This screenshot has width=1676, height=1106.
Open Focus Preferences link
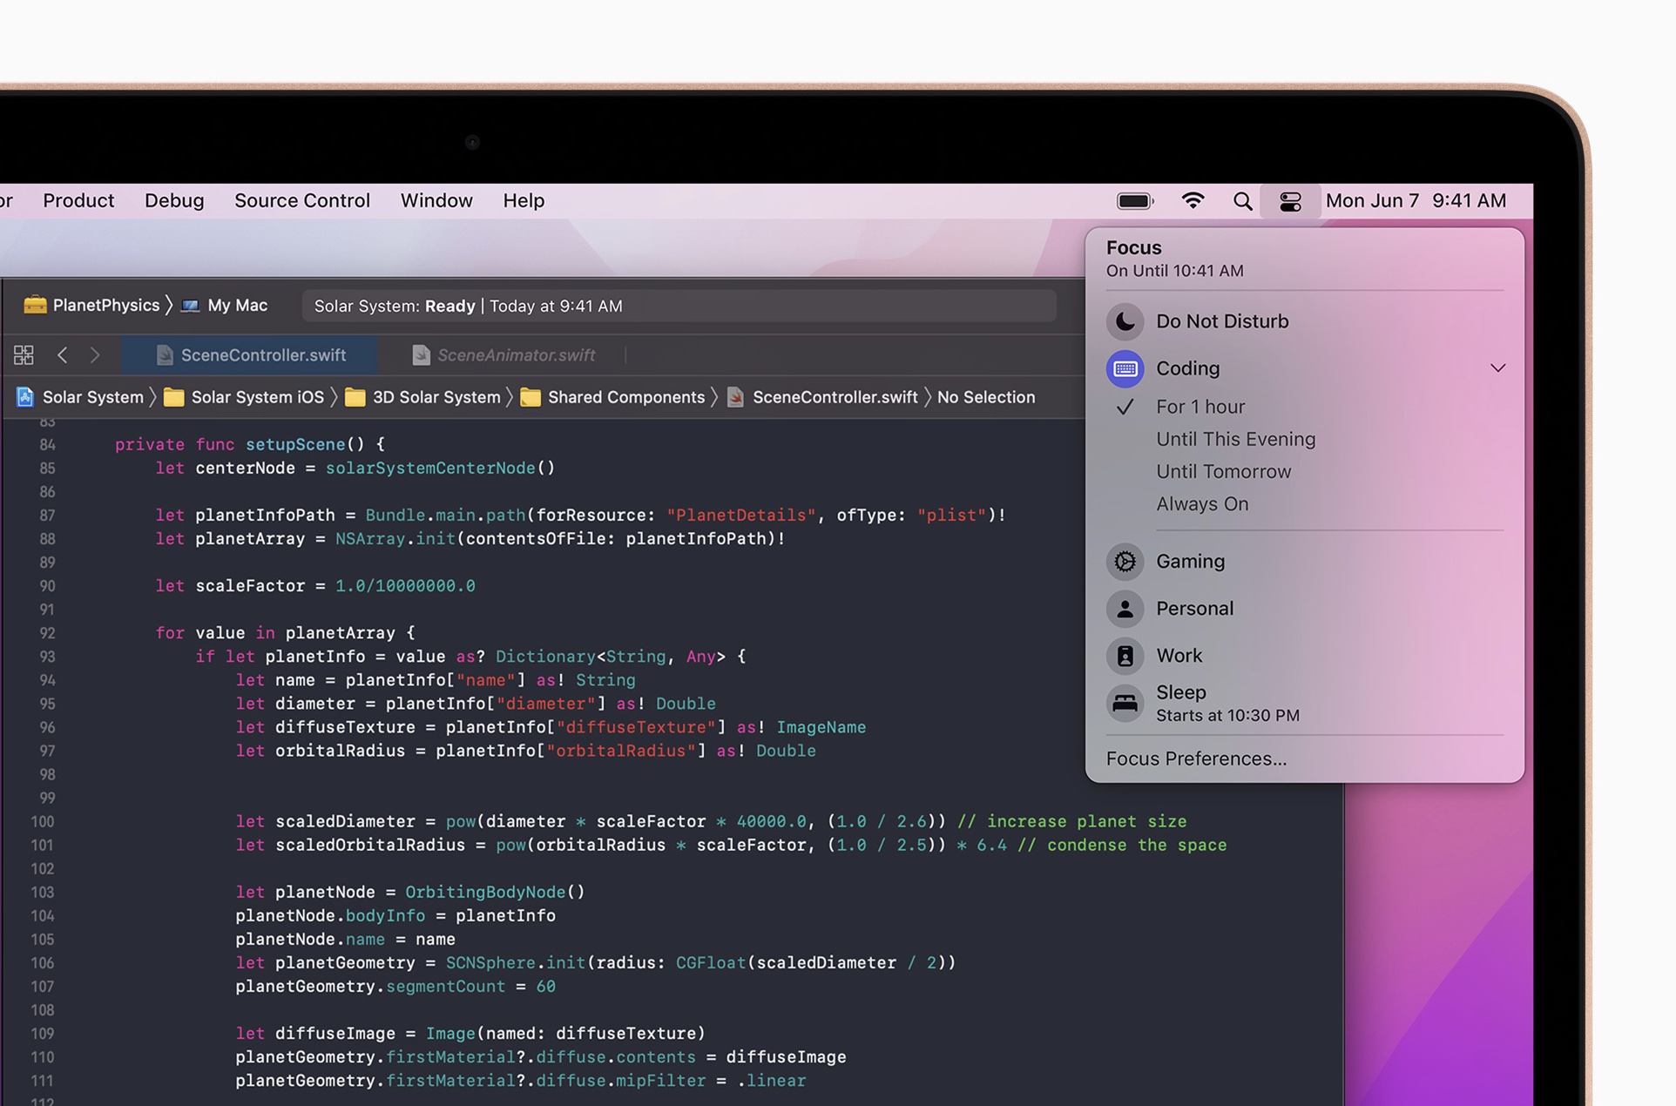coord(1196,757)
